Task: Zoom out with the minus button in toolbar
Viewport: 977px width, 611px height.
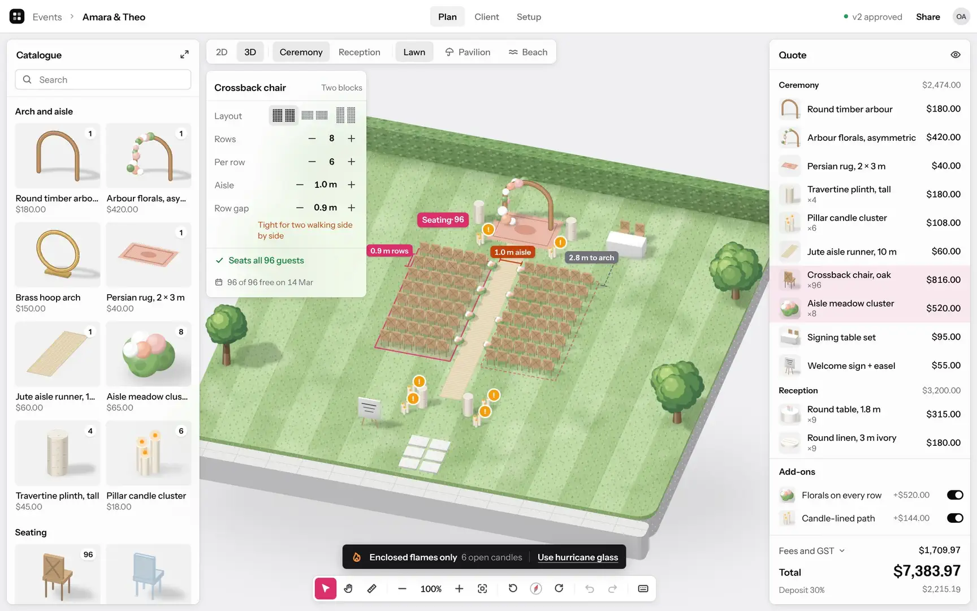Action: pos(402,588)
